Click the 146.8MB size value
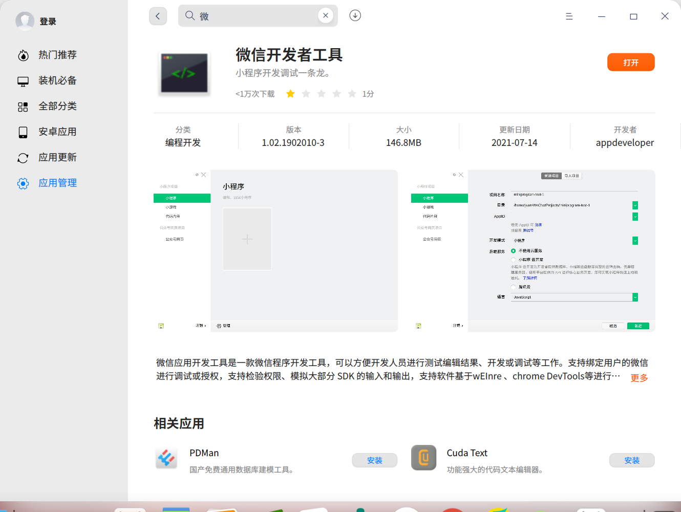This screenshot has height=512, width=681. 403,143
